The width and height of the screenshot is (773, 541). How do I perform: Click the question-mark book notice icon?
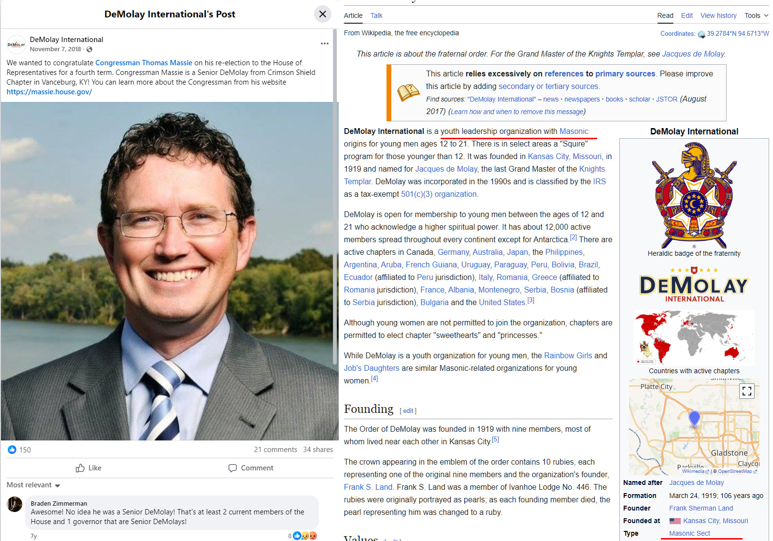(x=409, y=92)
